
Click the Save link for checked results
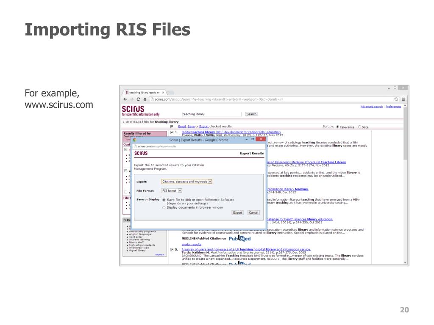point(191,126)
